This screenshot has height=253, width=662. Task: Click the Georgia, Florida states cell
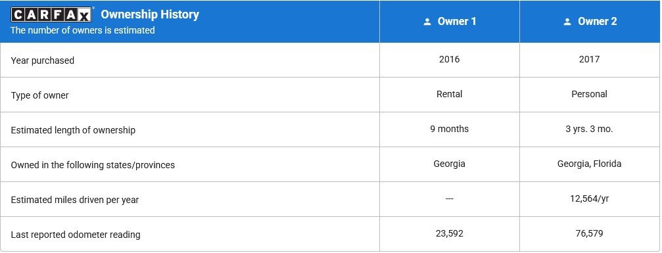tap(590, 164)
